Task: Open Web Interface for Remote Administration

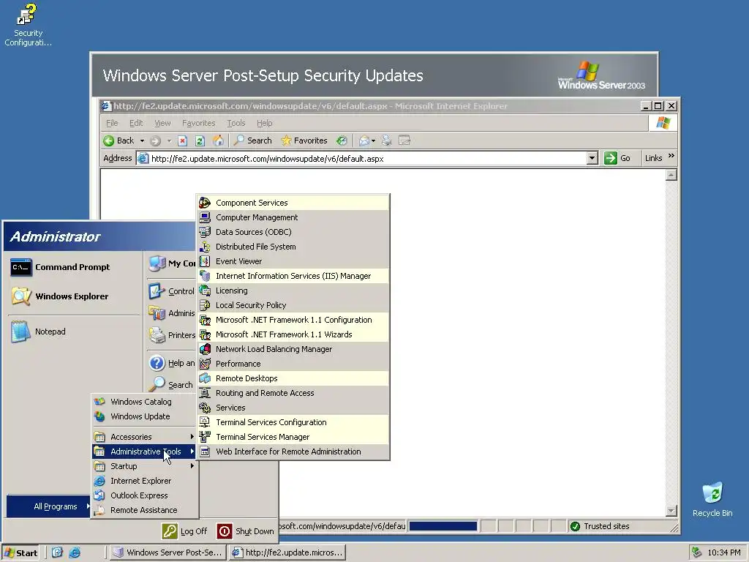Action: (x=293, y=452)
